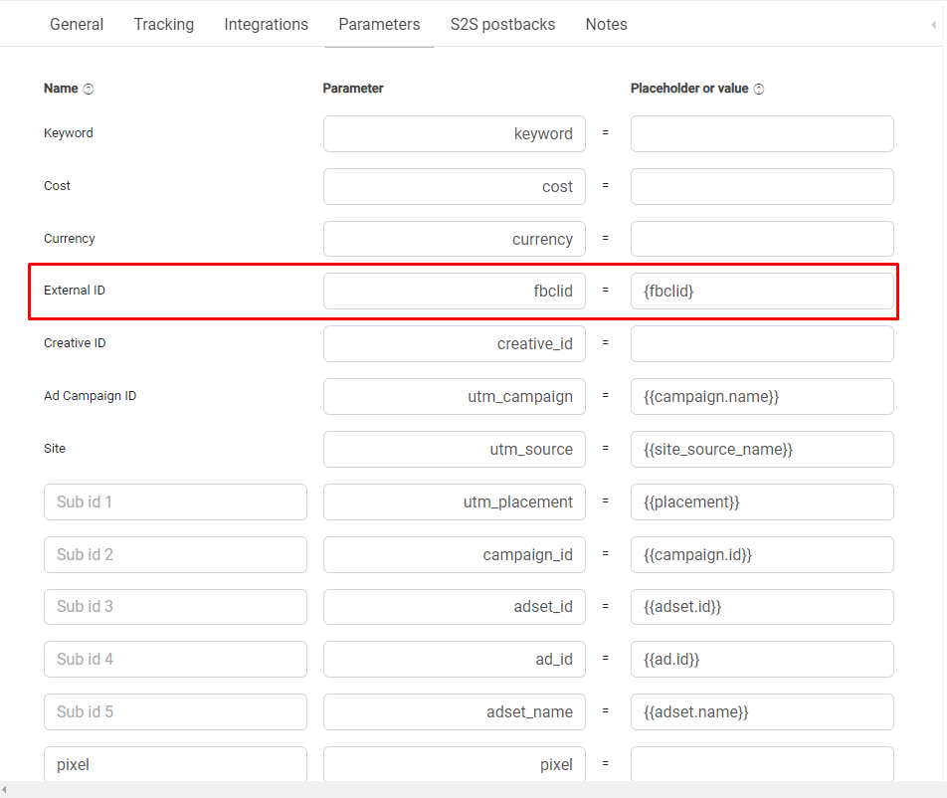The image size is (947, 798).
Task: Click the {fbclid} placeholder value field
Action: [x=762, y=291]
